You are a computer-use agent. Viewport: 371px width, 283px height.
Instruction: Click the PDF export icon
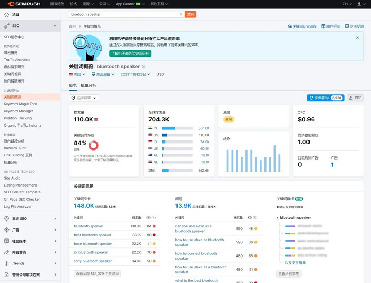point(351,98)
